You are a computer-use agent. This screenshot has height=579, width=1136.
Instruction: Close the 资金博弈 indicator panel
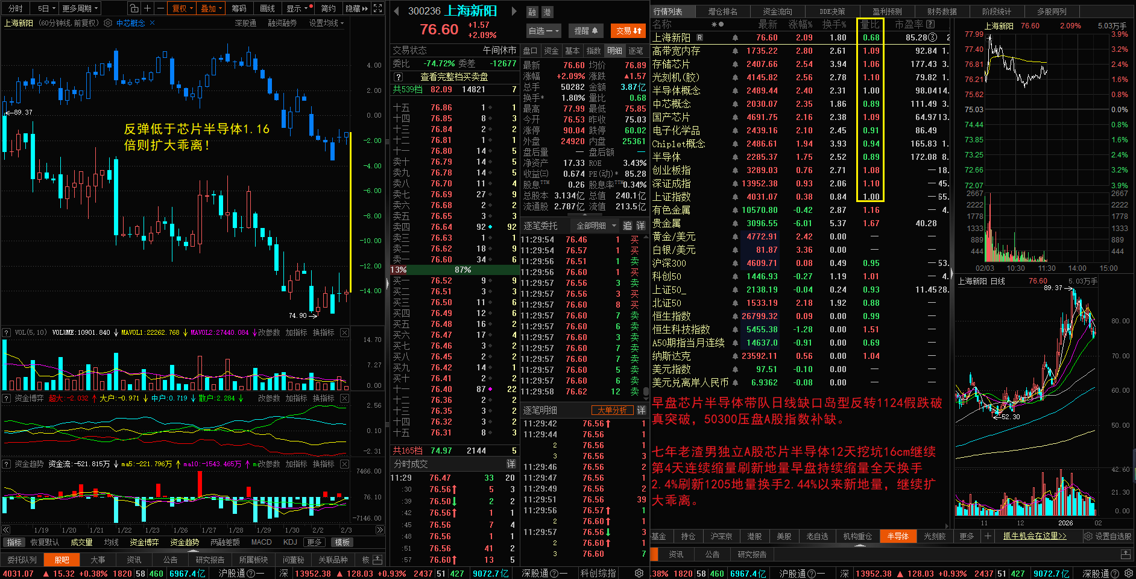(344, 398)
